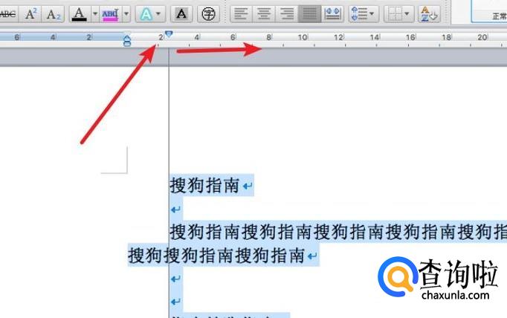
Task: Toggle character shading
Action: click(x=181, y=14)
